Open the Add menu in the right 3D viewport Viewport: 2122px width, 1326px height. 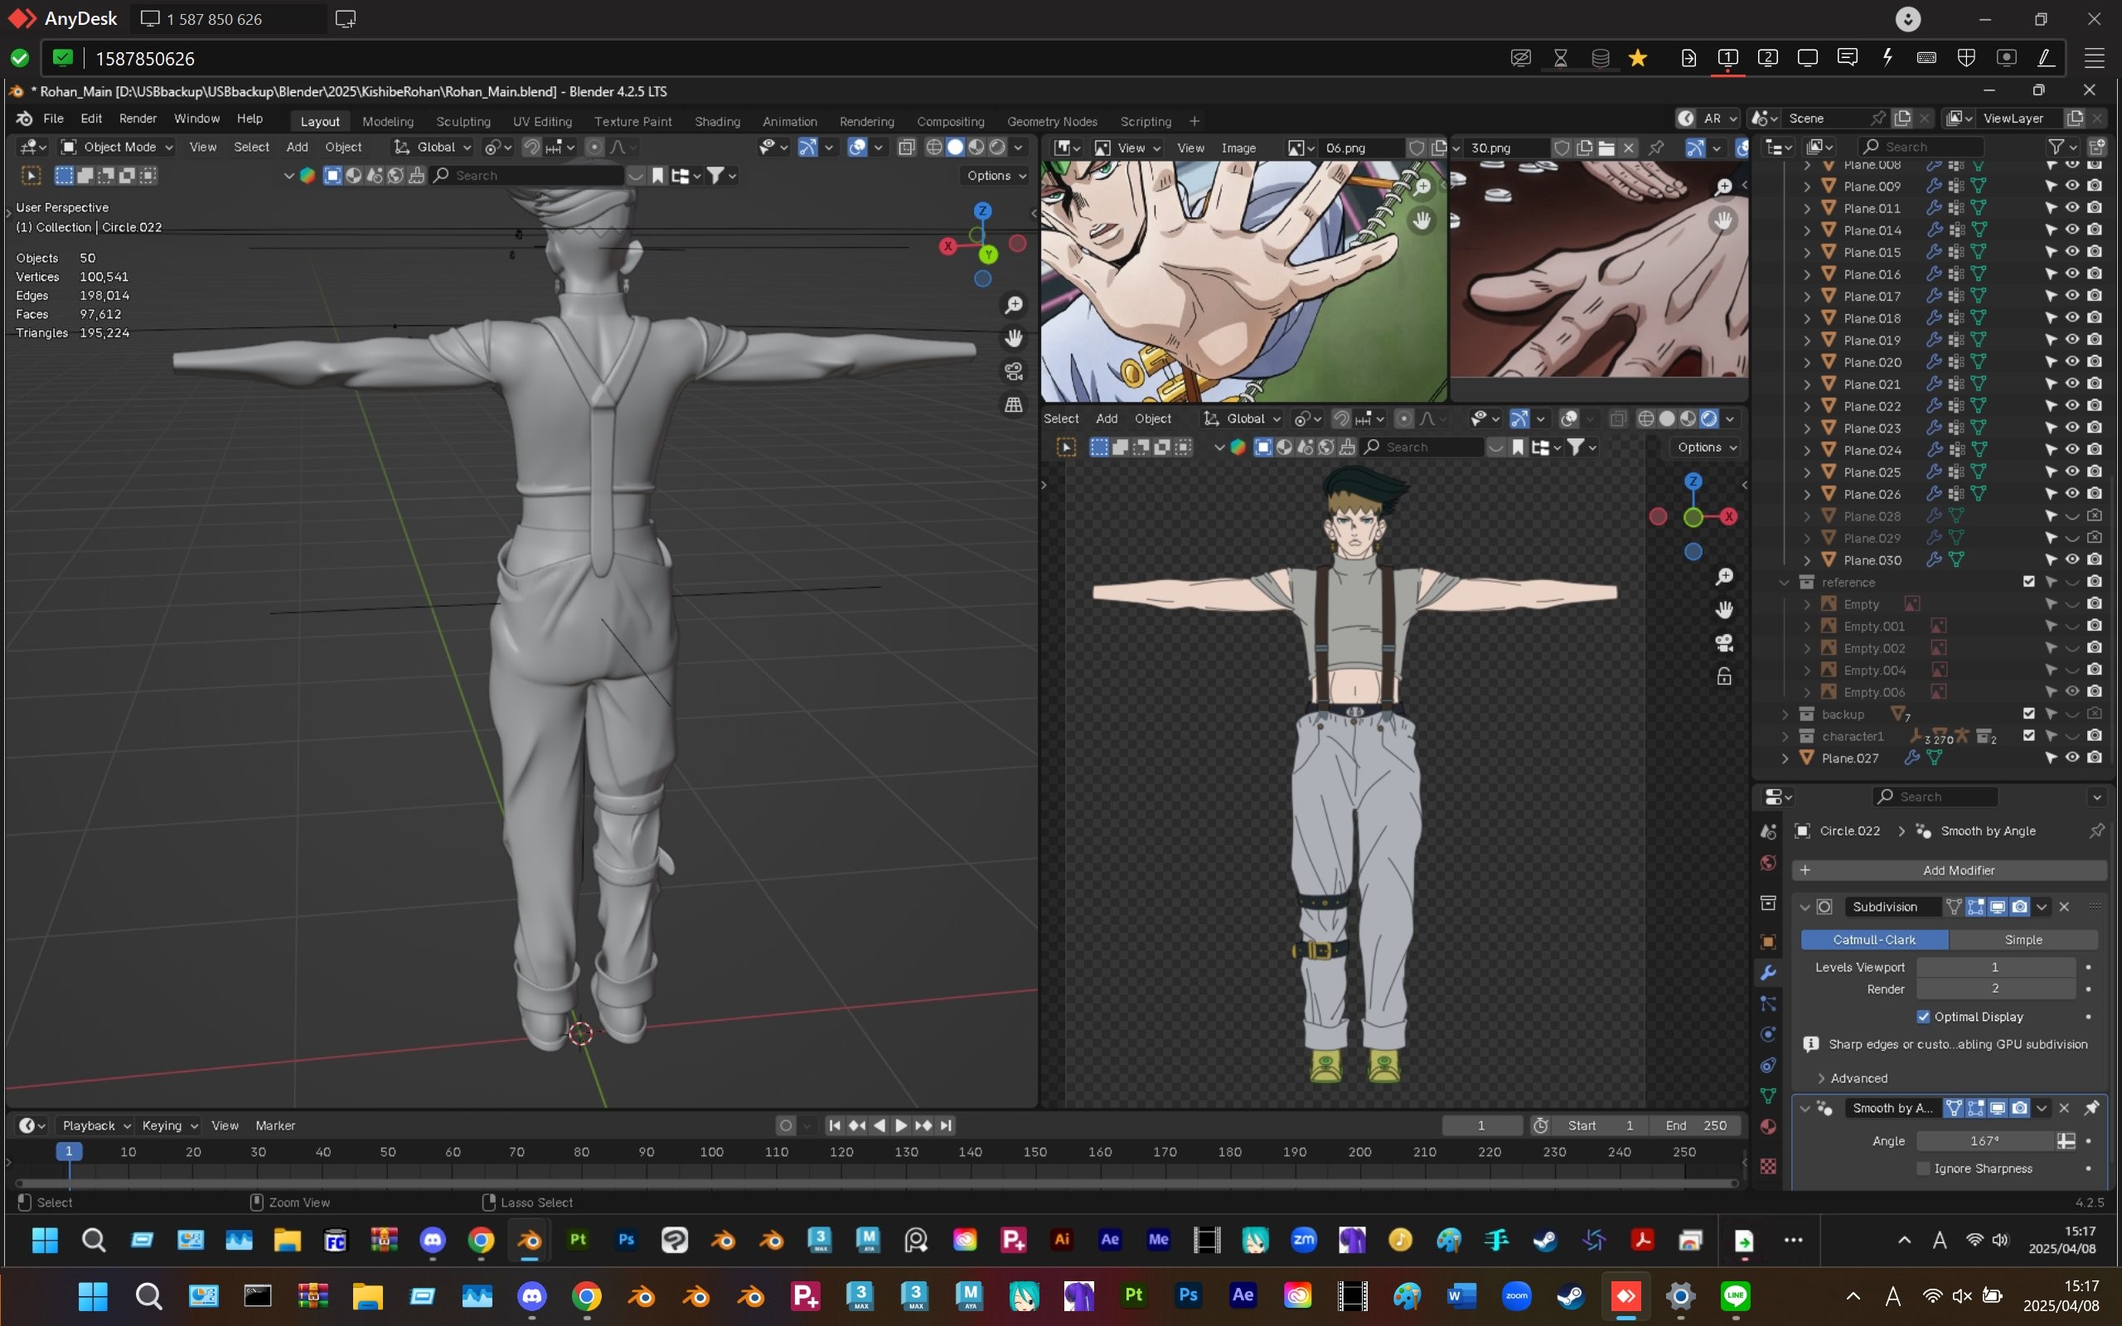(1107, 419)
